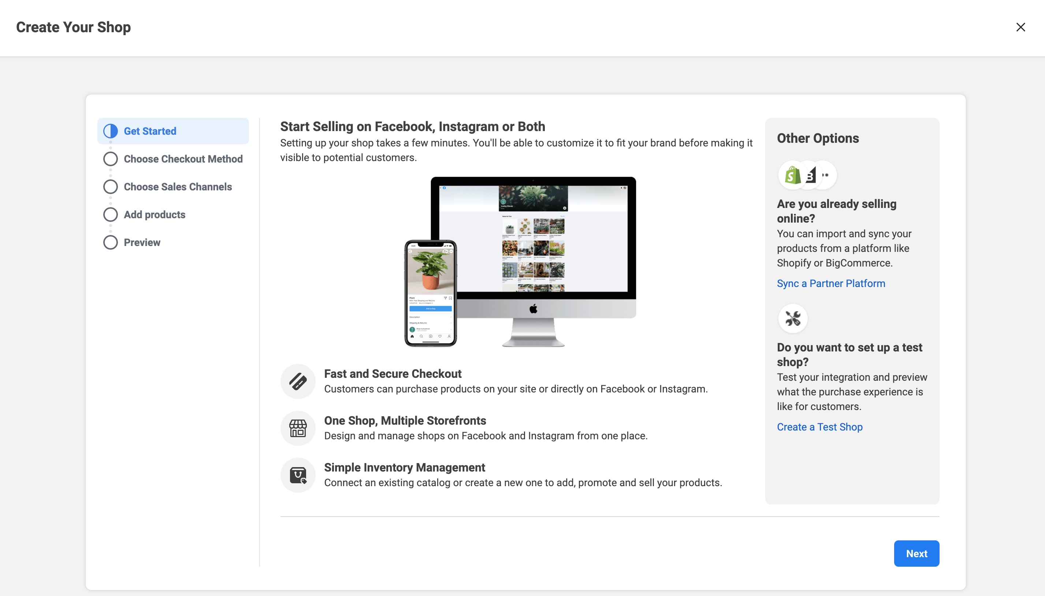Click the Shopify logo icon
1045x596 pixels.
792,176
